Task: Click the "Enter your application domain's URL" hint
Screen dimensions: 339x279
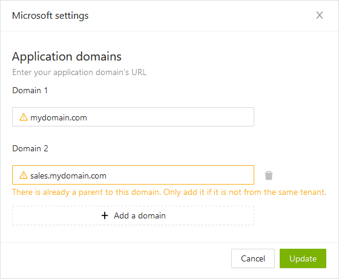Action: [x=79, y=72]
